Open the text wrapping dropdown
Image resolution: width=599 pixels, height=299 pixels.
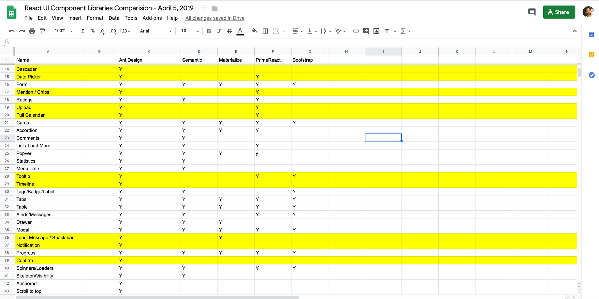[326, 31]
